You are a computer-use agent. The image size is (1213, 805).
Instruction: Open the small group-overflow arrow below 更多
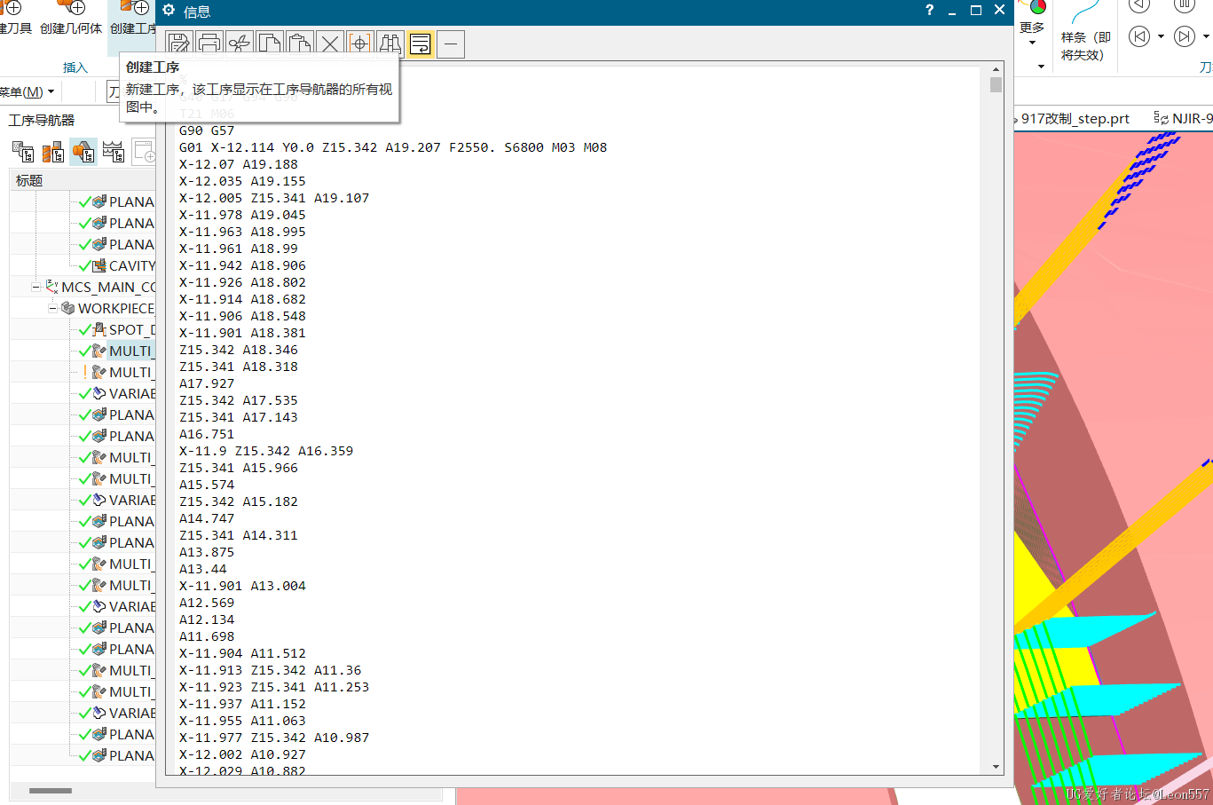click(x=1041, y=67)
